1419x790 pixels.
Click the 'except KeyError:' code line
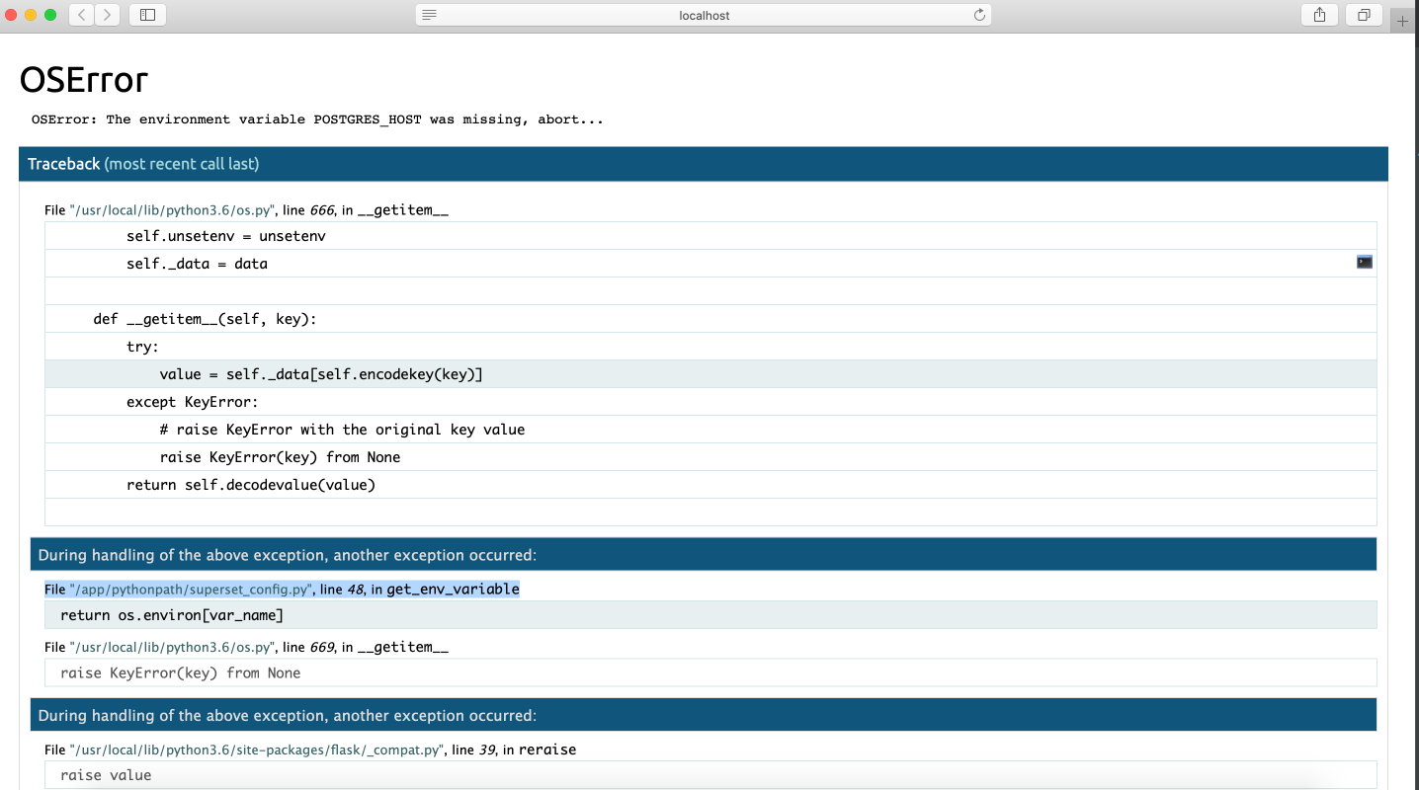point(710,402)
